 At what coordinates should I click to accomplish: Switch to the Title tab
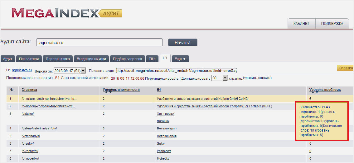pos(152,59)
